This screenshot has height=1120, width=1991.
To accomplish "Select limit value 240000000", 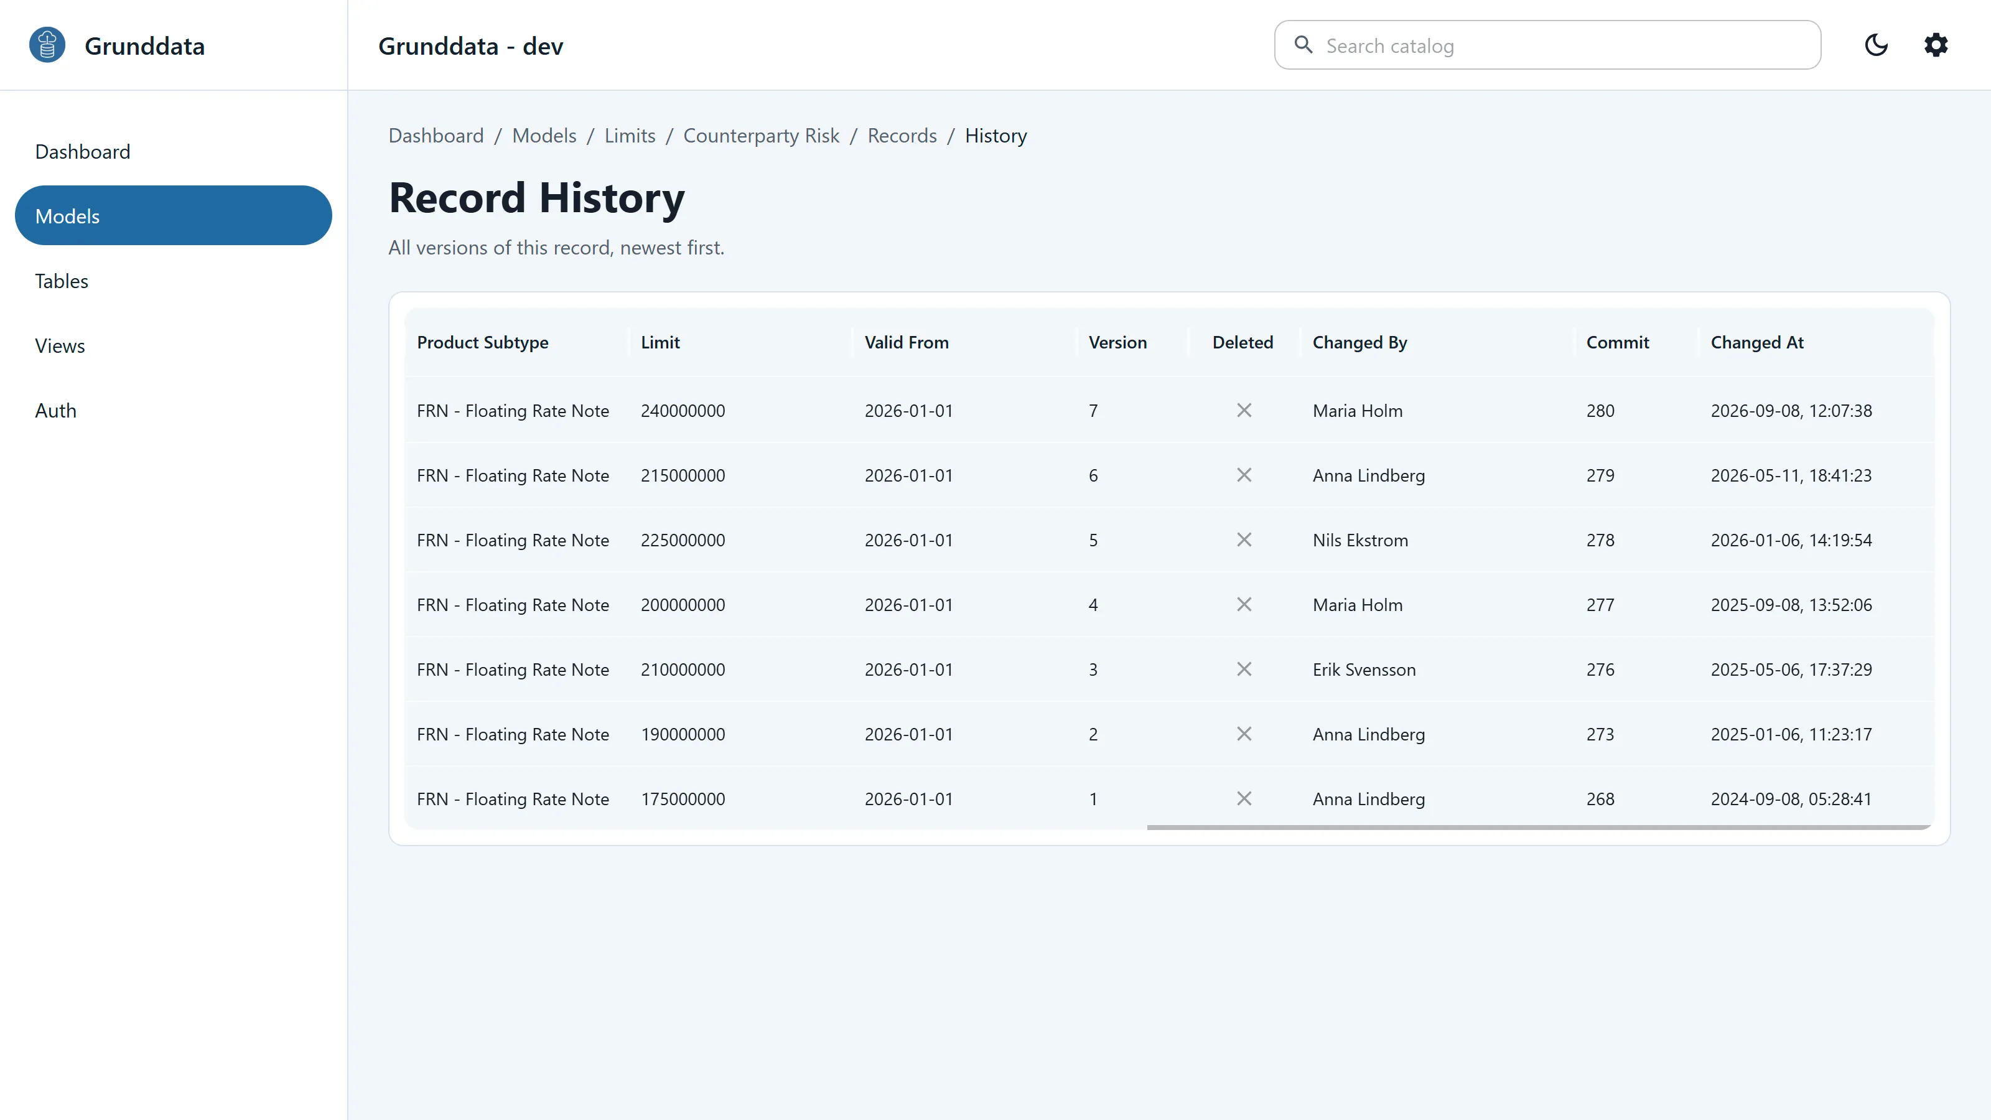I will coord(683,411).
